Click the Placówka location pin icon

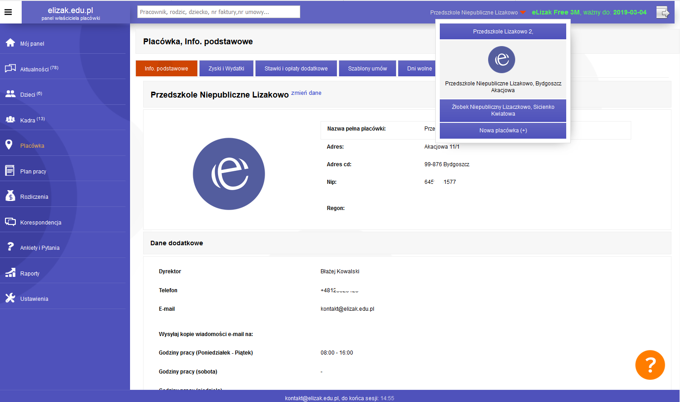(9, 145)
